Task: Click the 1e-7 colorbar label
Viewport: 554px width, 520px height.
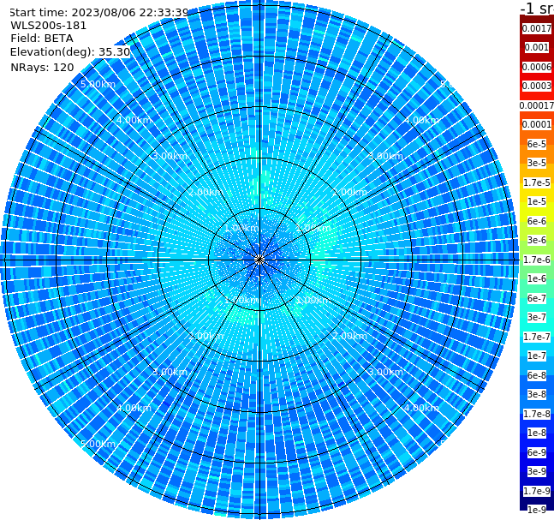Action: (537, 356)
